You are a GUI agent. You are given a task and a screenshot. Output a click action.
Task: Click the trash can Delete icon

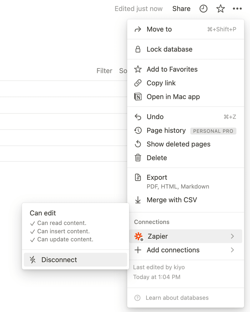point(138,158)
